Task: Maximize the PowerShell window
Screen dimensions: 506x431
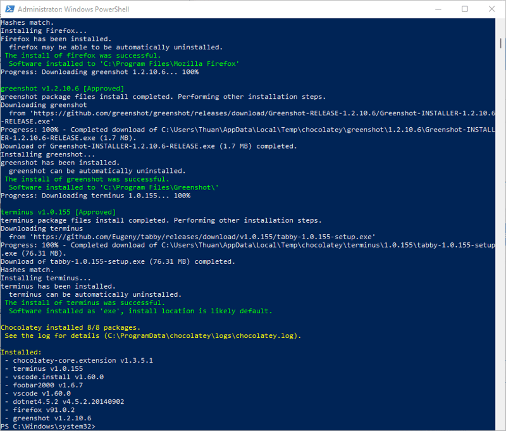Action: [465, 9]
